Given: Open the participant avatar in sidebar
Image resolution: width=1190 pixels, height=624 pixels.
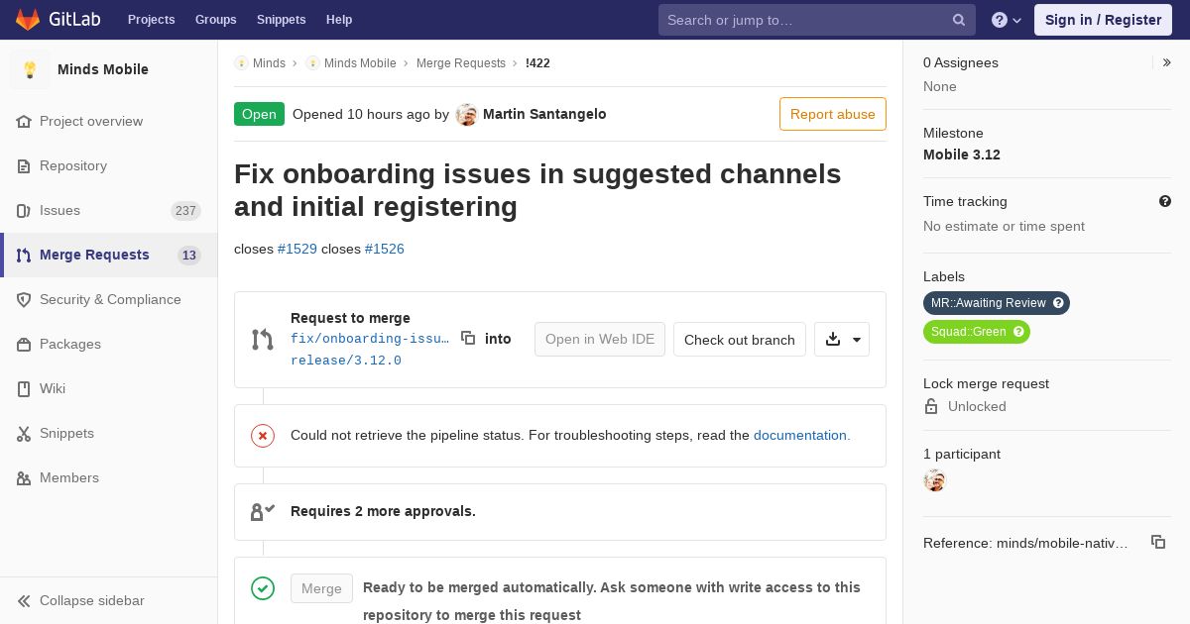Looking at the screenshot, I should click(x=935, y=480).
